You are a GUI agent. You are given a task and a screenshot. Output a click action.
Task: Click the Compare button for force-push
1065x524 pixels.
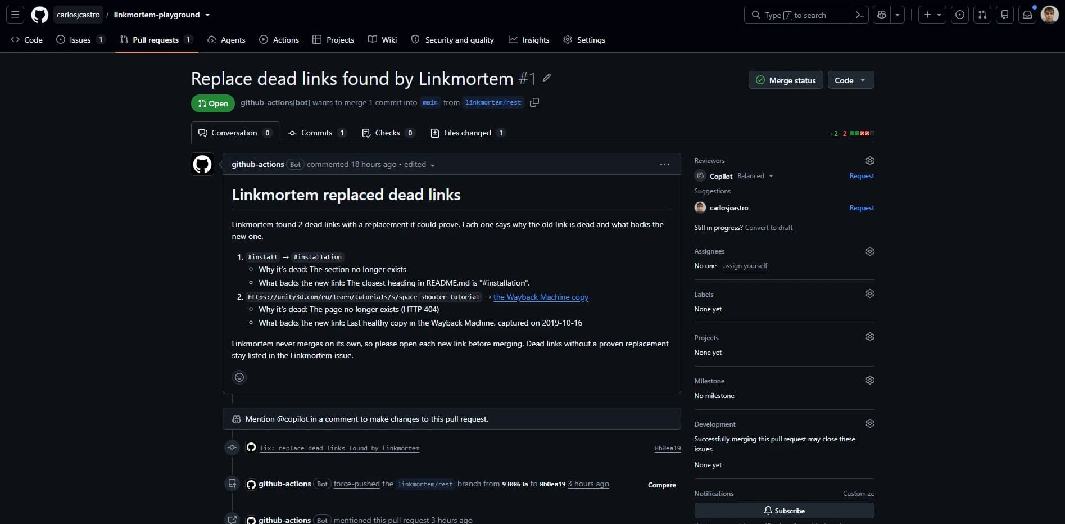point(662,485)
